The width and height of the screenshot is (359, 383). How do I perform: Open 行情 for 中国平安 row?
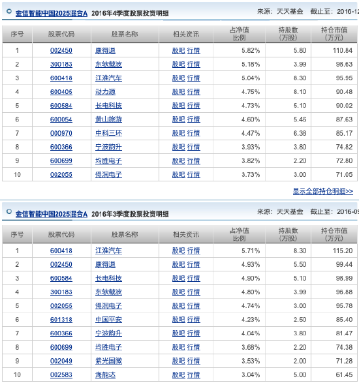pos(194,320)
